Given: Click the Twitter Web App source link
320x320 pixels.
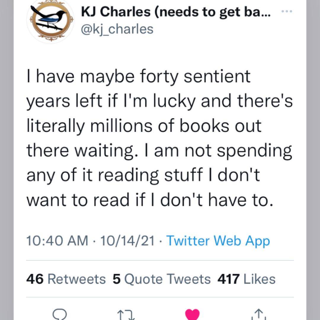Looking at the screenshot, I should (x=218, y=241).
